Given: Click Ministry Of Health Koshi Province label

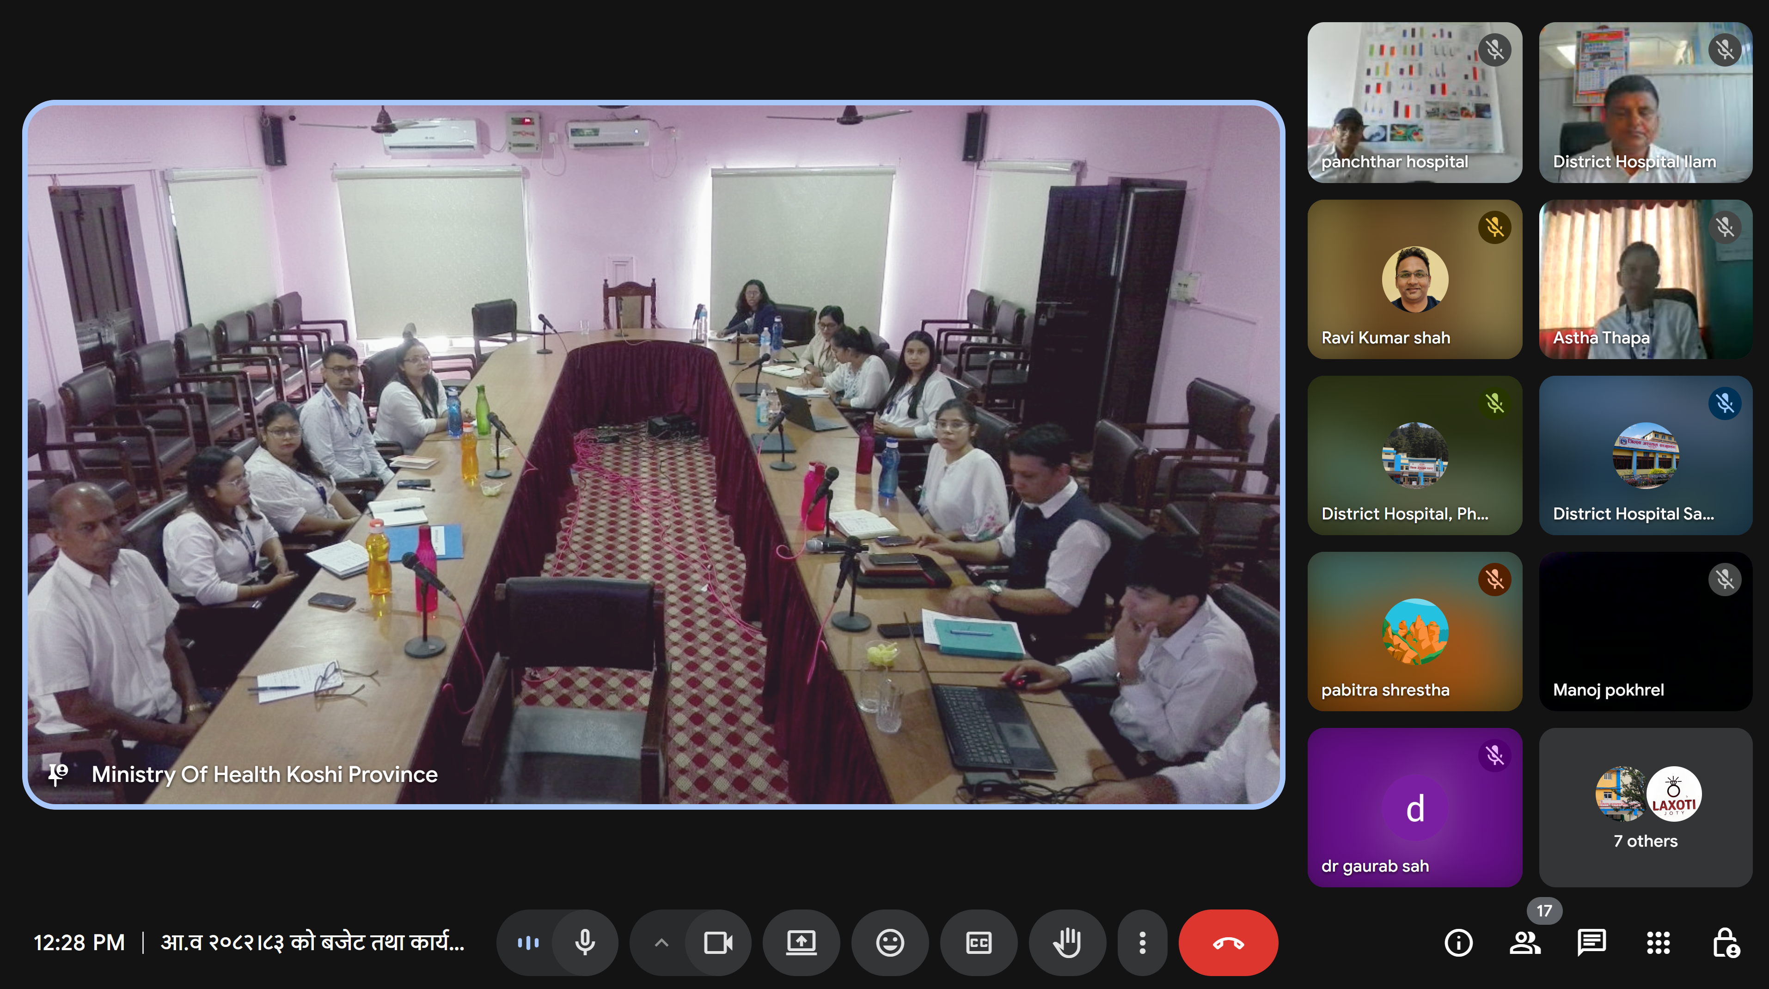Looking at the screenshot, I should pyautogui.click(x=264, y=774).
